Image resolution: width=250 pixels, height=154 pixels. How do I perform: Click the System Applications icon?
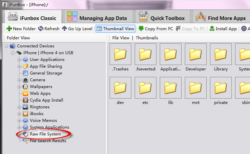(x=25, y=127)
